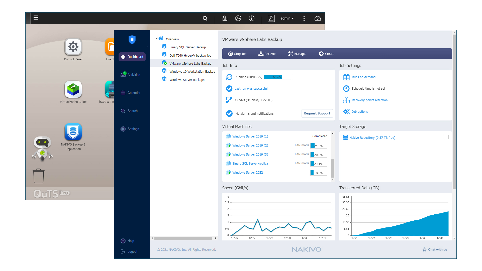482x271 pixels.
Task: Open Search in NAKIVO sidebar
Action: 129,111
